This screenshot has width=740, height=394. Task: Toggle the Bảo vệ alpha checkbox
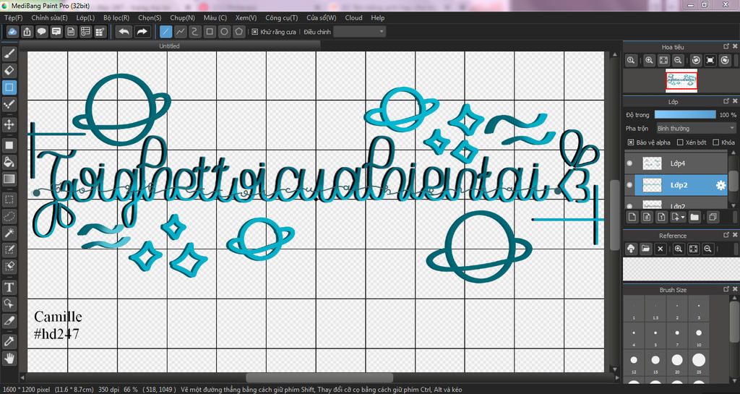pyautogui.click(x=630, y=142)
